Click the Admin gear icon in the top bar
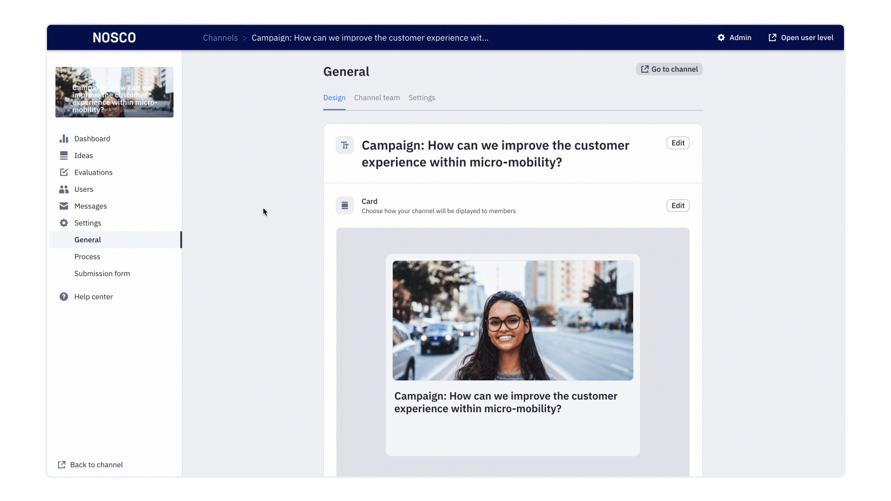Image resolution: width=891 pixels, height=501 pixels. (x=721, y=37)
